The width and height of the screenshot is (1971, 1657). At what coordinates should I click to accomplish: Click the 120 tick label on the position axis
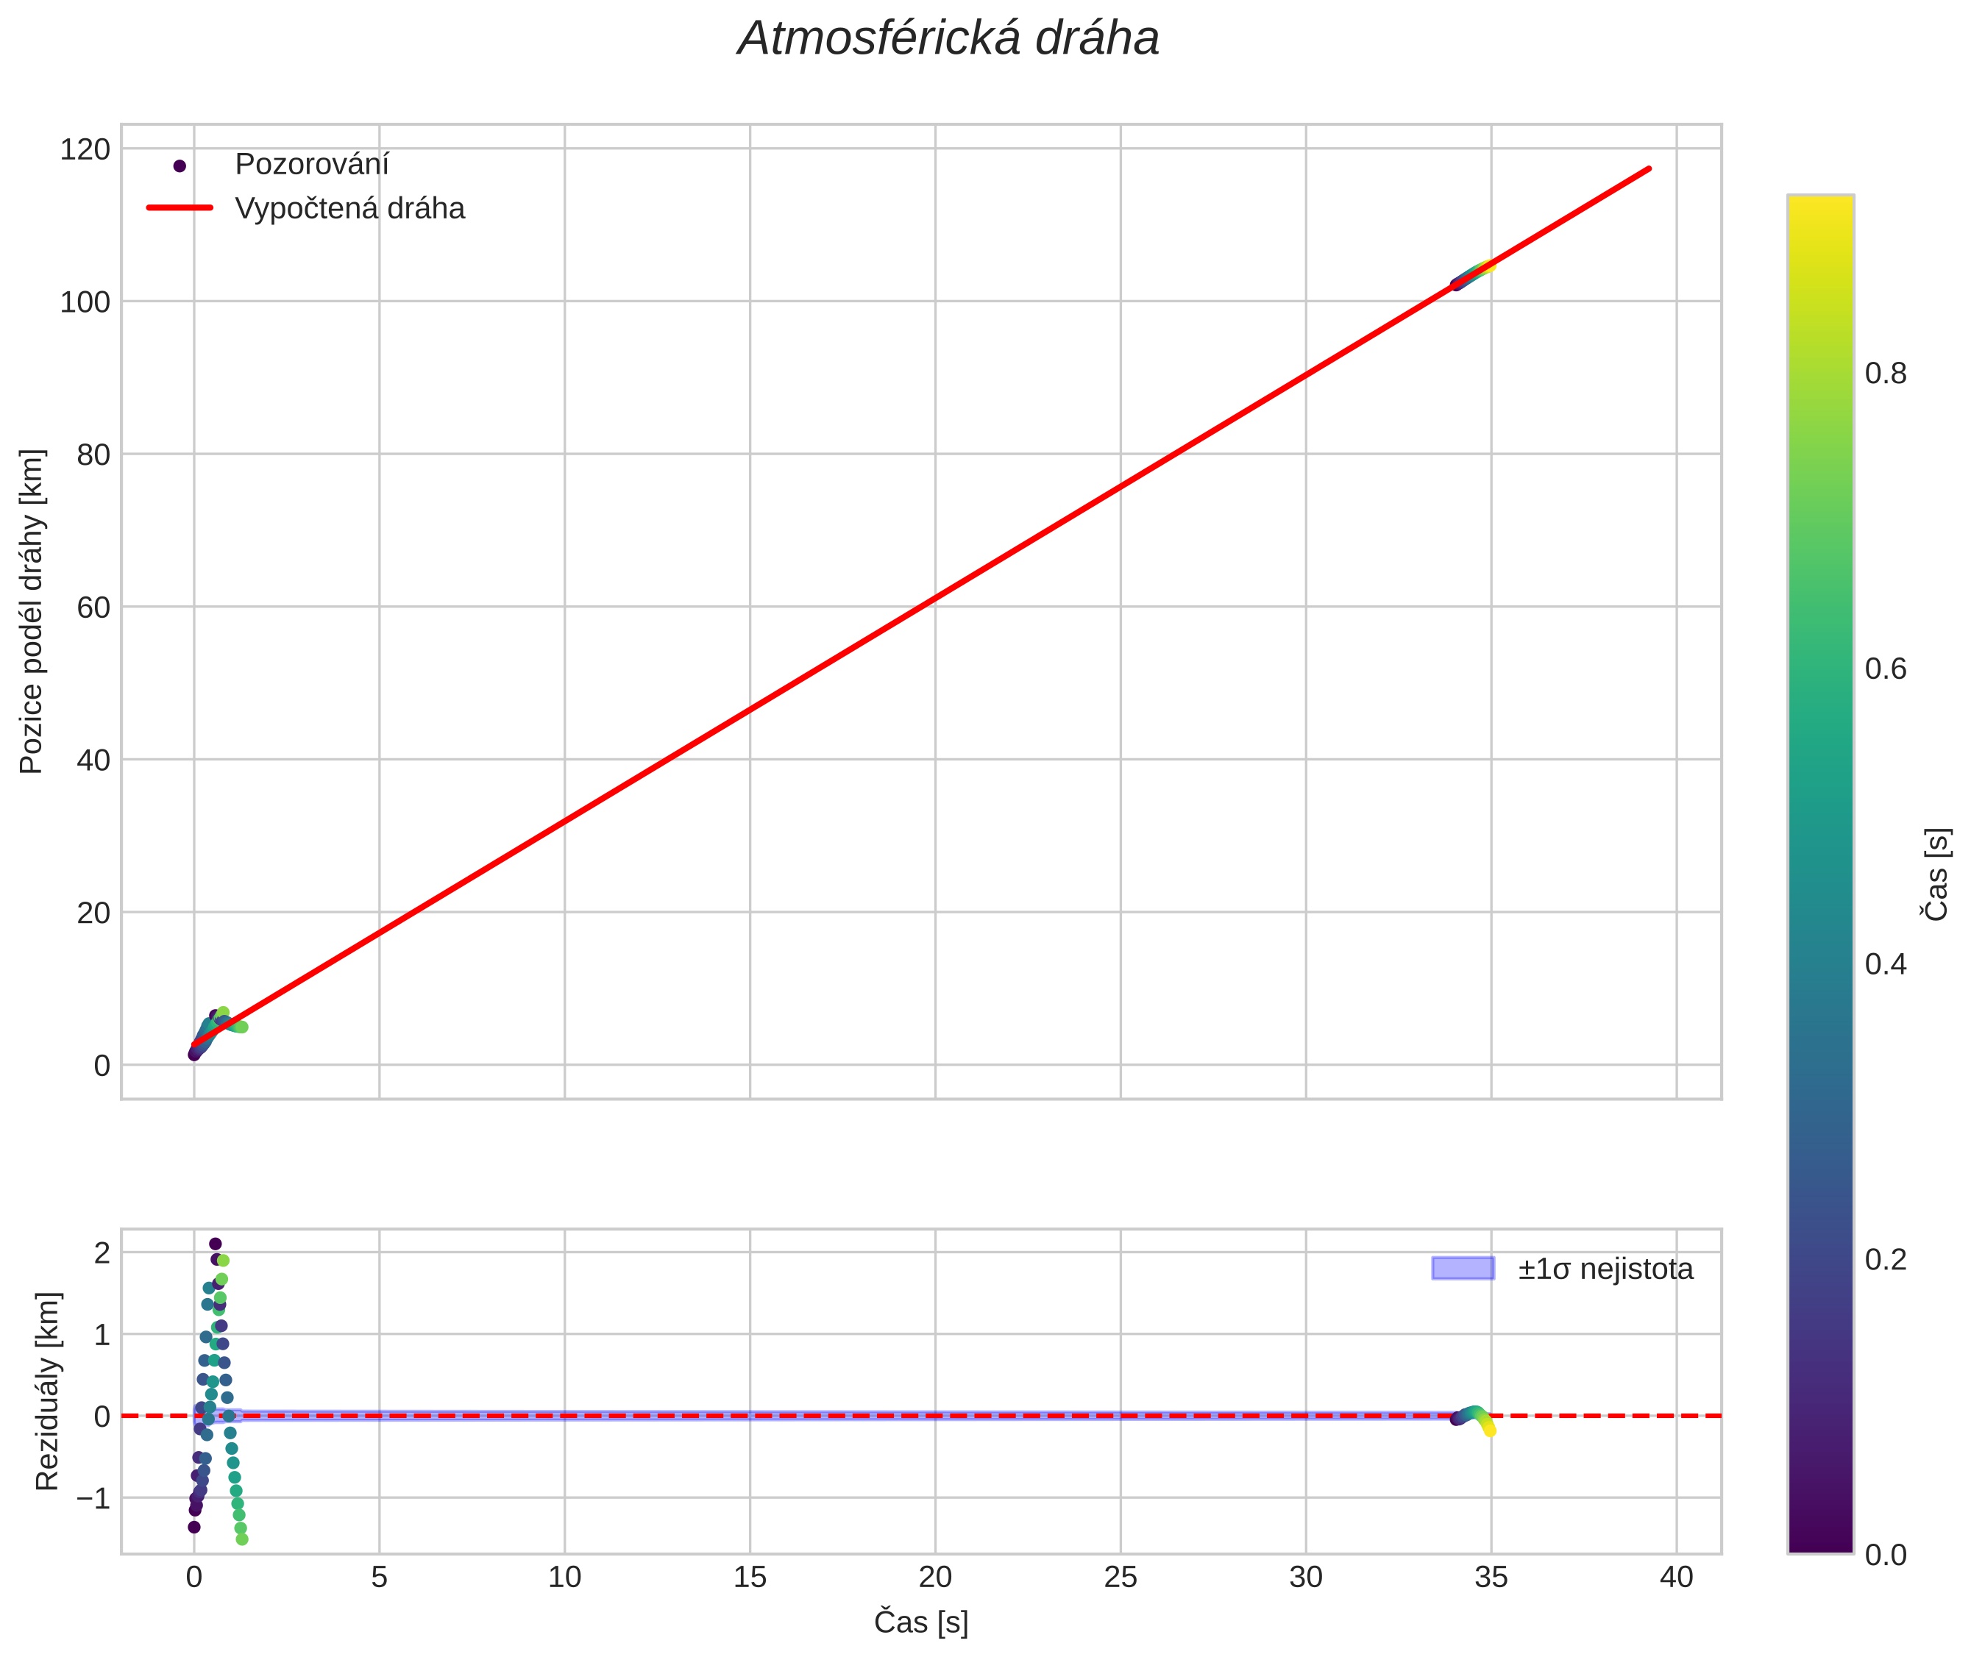click(85, 149)
